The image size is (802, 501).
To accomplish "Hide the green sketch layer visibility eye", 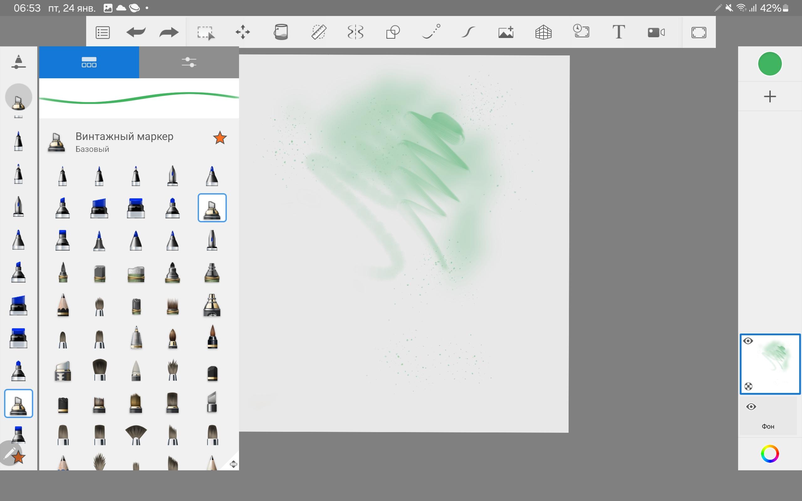I will (748, 341).
